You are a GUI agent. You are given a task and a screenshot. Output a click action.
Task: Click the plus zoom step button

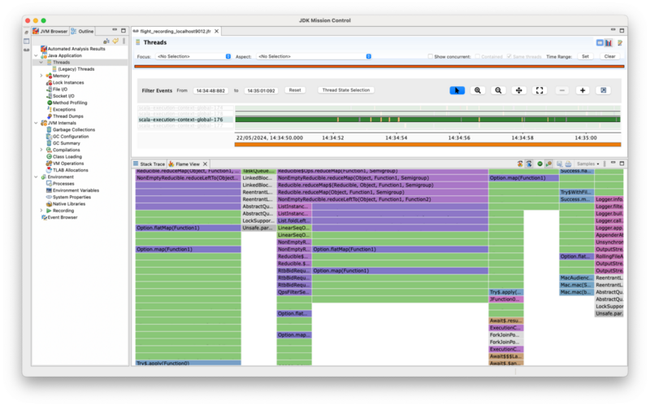(x=583, y=90)
